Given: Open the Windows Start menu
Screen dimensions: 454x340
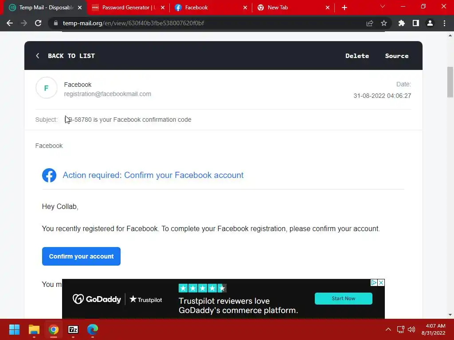Looking at the screenshot, I should (x=14, y=329).
